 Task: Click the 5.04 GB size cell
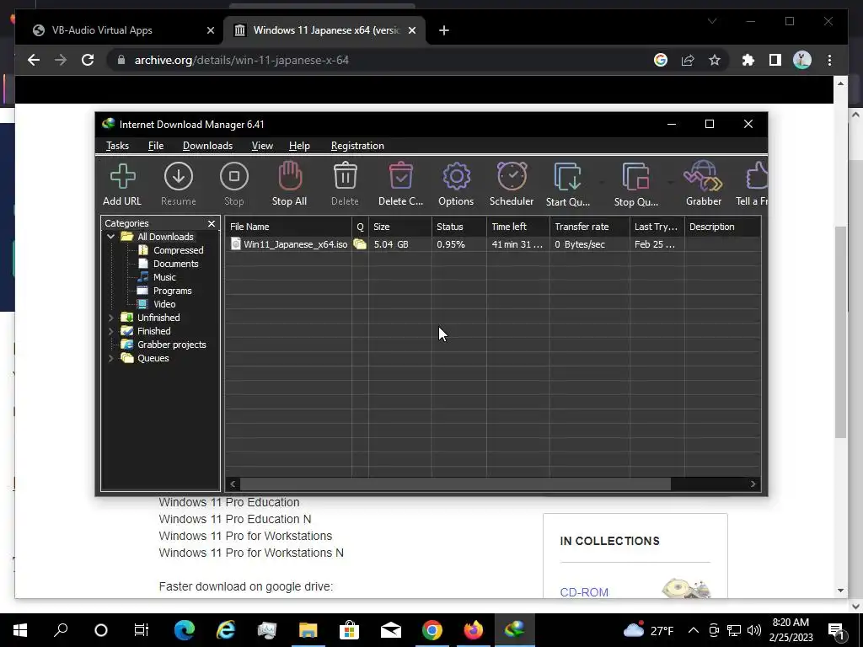(400, 244)
